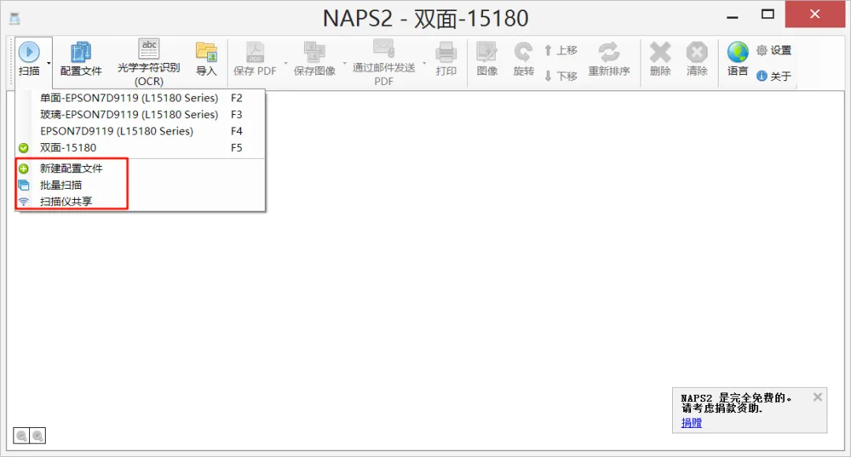Viewport: 851px width, 457px height.
Task: Close the NAPS2 donation notice
Action: click(x=817, y=397)
